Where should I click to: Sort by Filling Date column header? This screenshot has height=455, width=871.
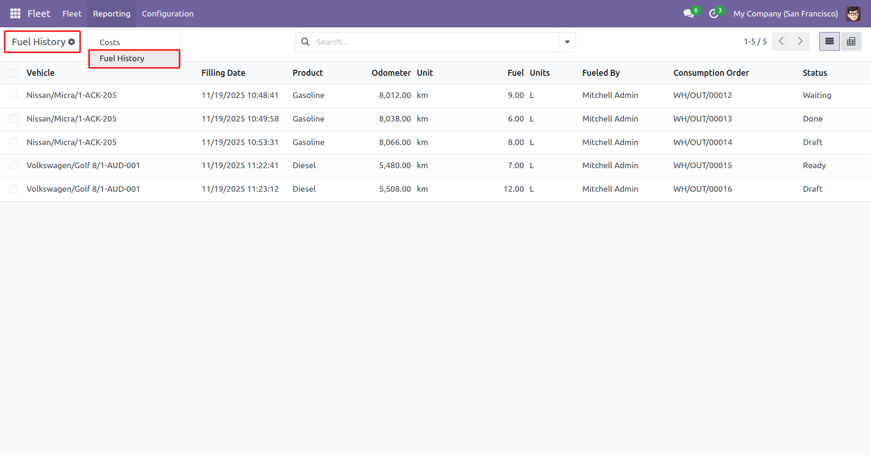coord(223,73)
